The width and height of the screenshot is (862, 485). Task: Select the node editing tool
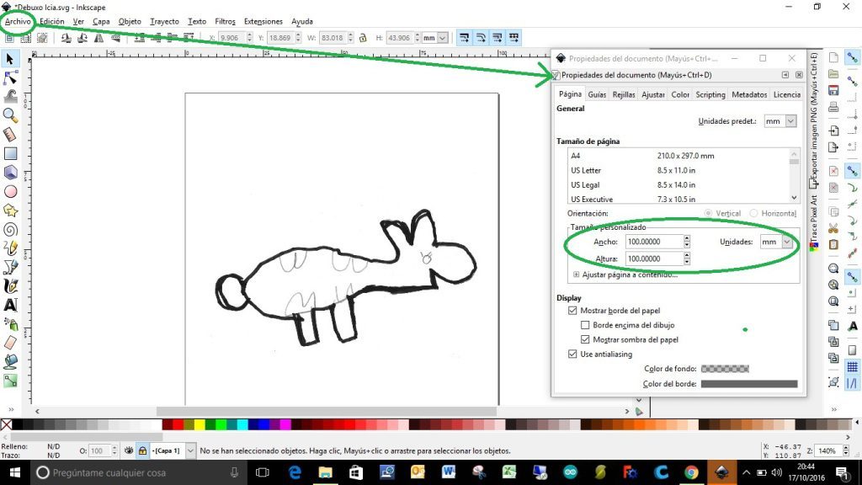(x=11, y=78)
